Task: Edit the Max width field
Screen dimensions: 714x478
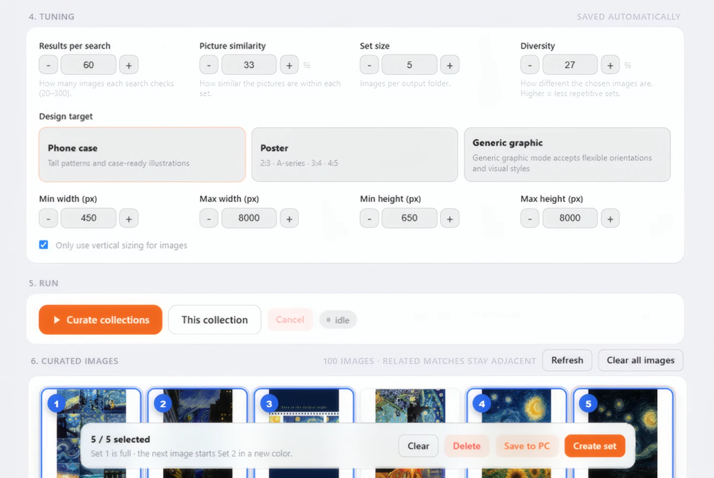Action: [249, 218]
